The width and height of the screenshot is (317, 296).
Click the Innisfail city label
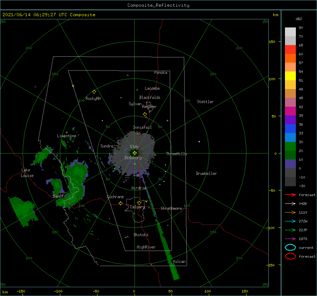point(142,127)
